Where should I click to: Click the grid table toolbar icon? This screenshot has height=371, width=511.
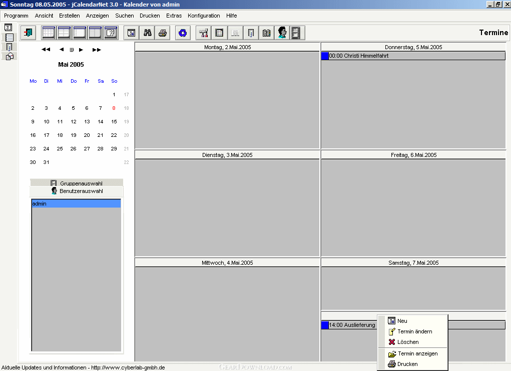click(219, 33)
